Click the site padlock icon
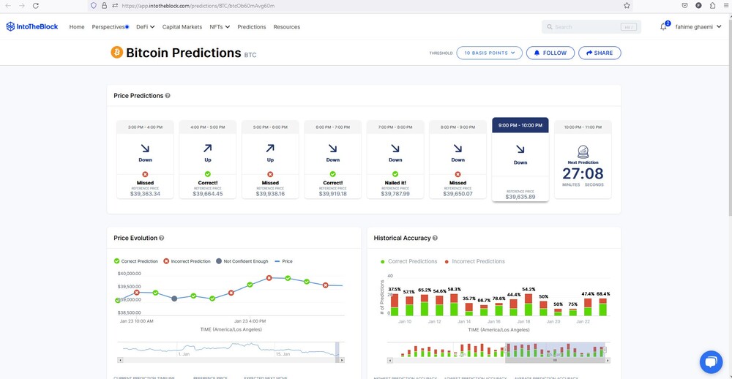 coord(104,6)
